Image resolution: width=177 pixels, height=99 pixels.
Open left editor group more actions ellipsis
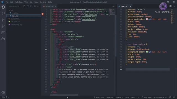coord(113,6)
